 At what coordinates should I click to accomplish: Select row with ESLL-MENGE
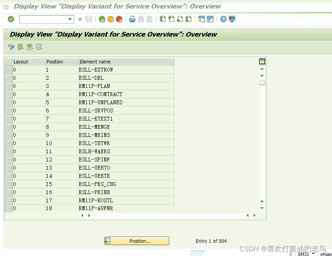[9, 127]
